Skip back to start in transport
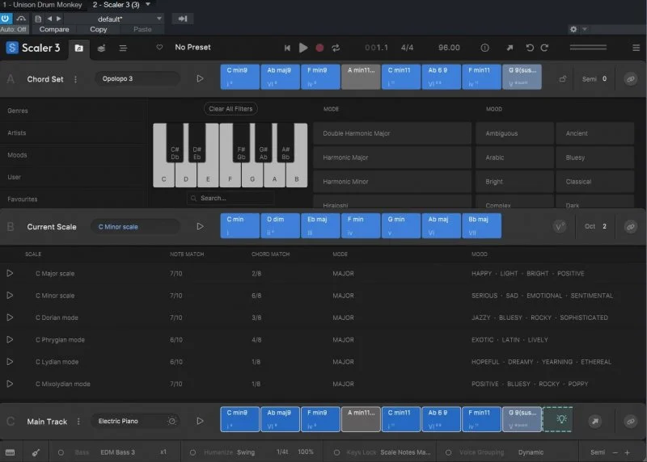This screenshot has height=462, width=647. [287, 48]
